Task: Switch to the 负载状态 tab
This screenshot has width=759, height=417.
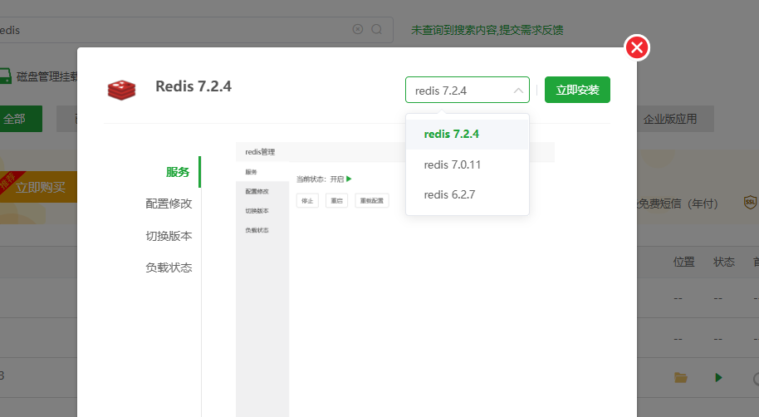Action: tap(169, 267)
